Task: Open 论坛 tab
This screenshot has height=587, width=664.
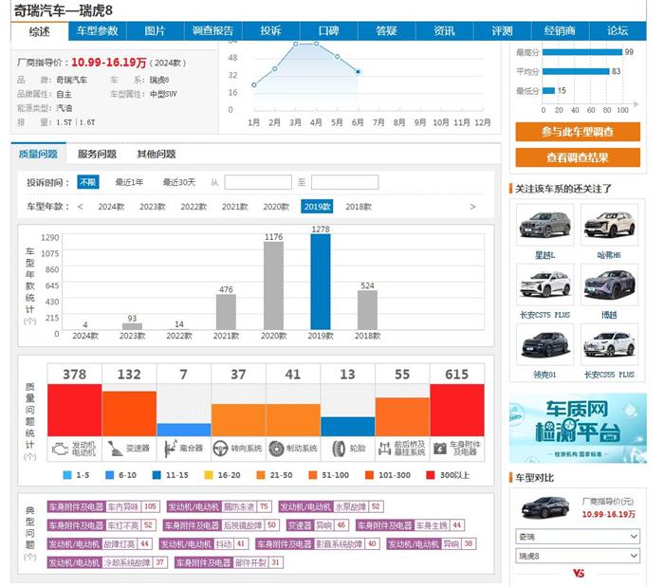Action: coord(618,31)
